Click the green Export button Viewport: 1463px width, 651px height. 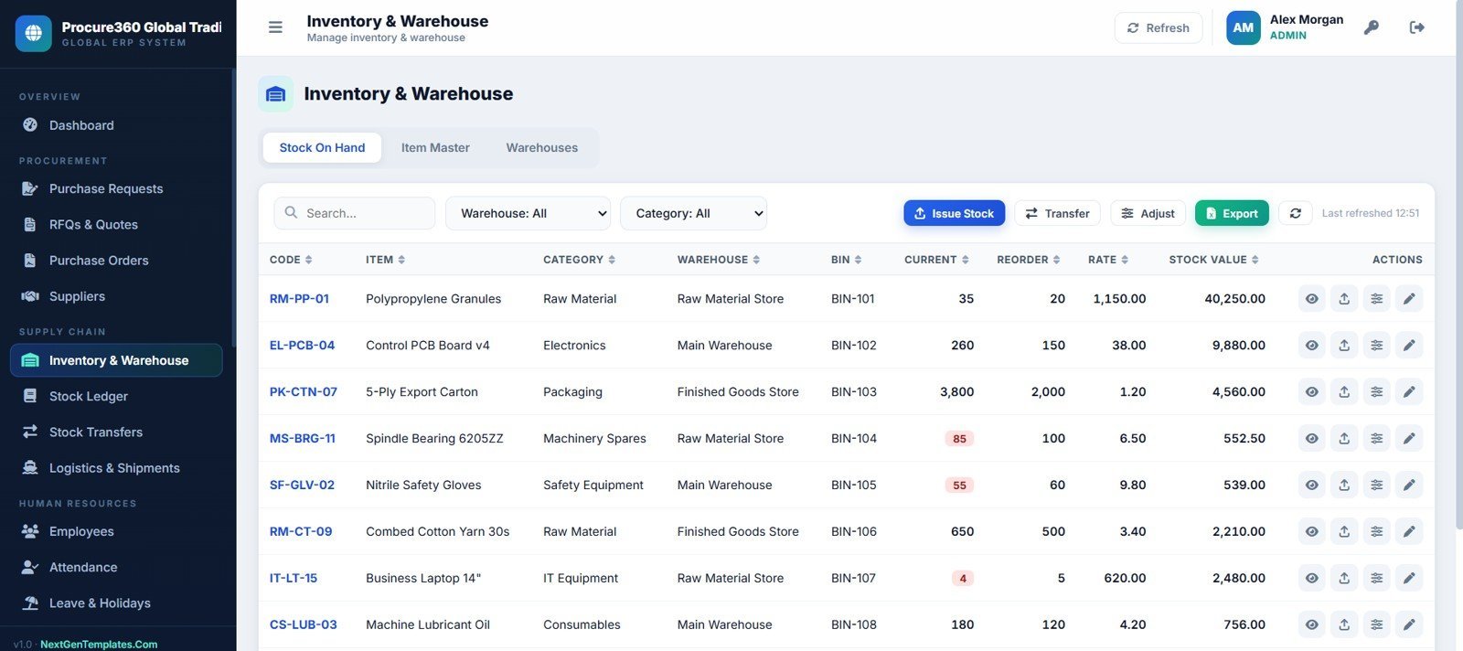pos(1232,213)
